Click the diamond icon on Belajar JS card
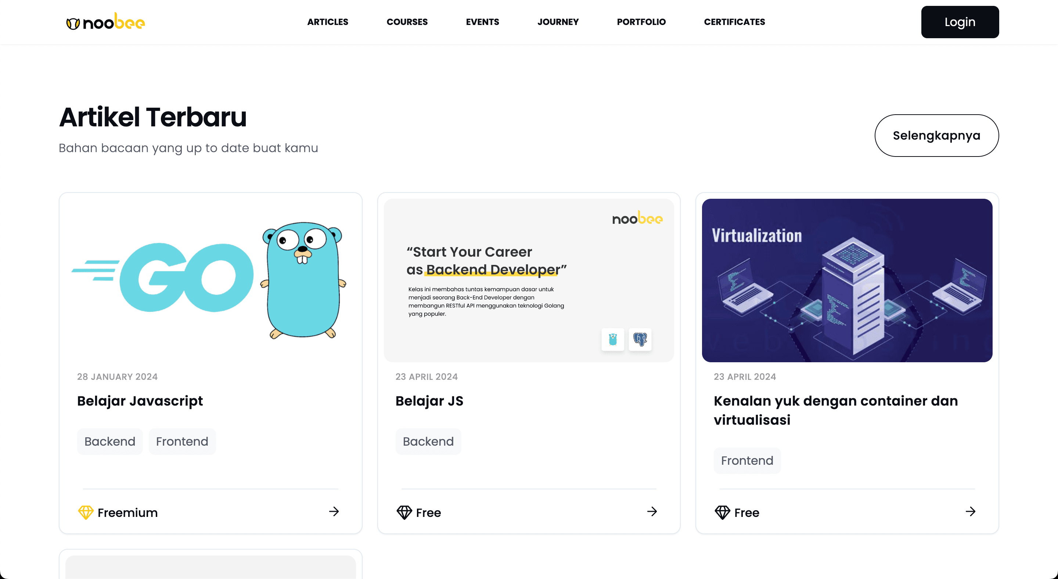Image resolution: width=1058 pixels, height=579 pixels. (404, 512)
